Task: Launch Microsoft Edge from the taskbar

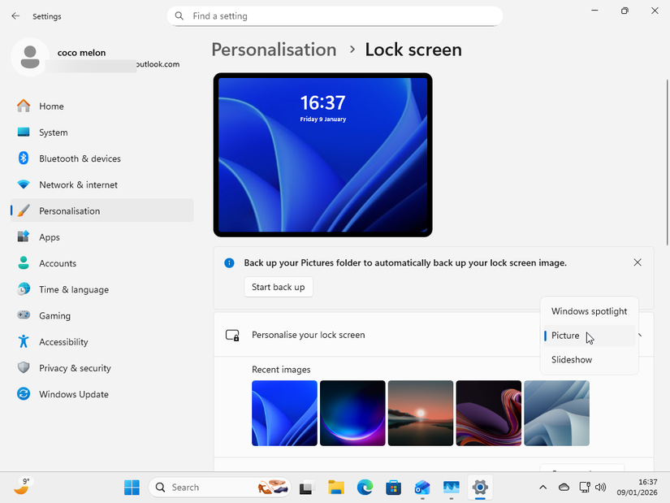Action: 365,488
